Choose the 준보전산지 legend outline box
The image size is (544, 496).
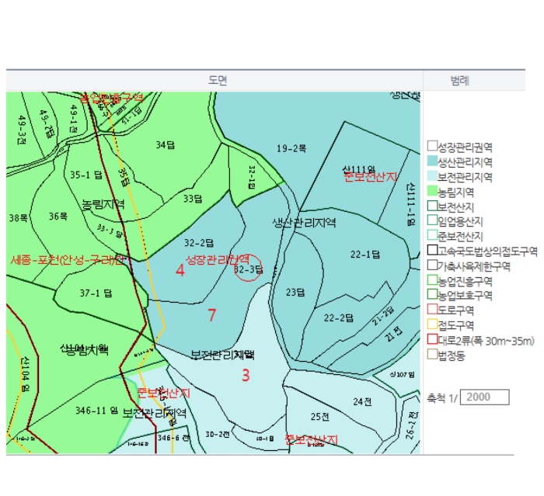(x=432, y=235)
